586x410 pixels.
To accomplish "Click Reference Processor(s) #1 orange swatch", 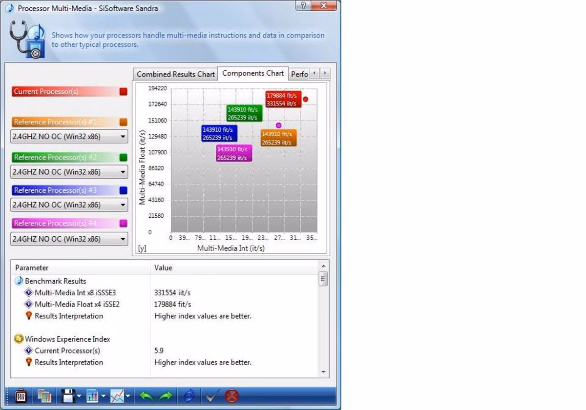I will point(123,122).
